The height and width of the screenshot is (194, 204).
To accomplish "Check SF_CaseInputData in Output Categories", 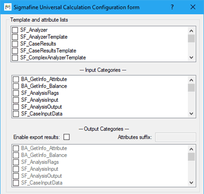I will coord(16,183).
